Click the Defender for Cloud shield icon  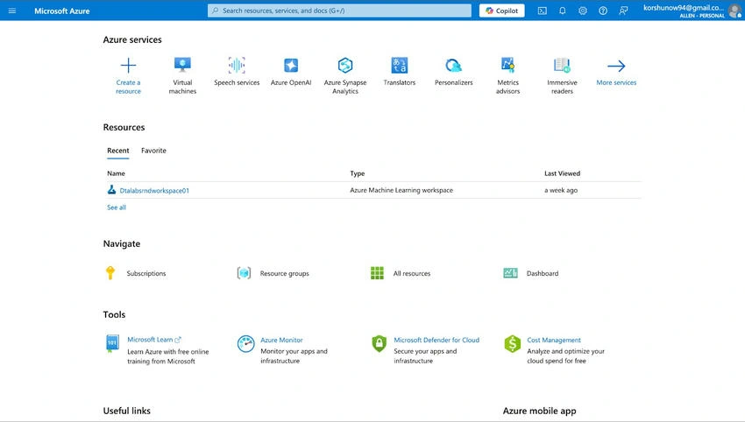point(380,344)
